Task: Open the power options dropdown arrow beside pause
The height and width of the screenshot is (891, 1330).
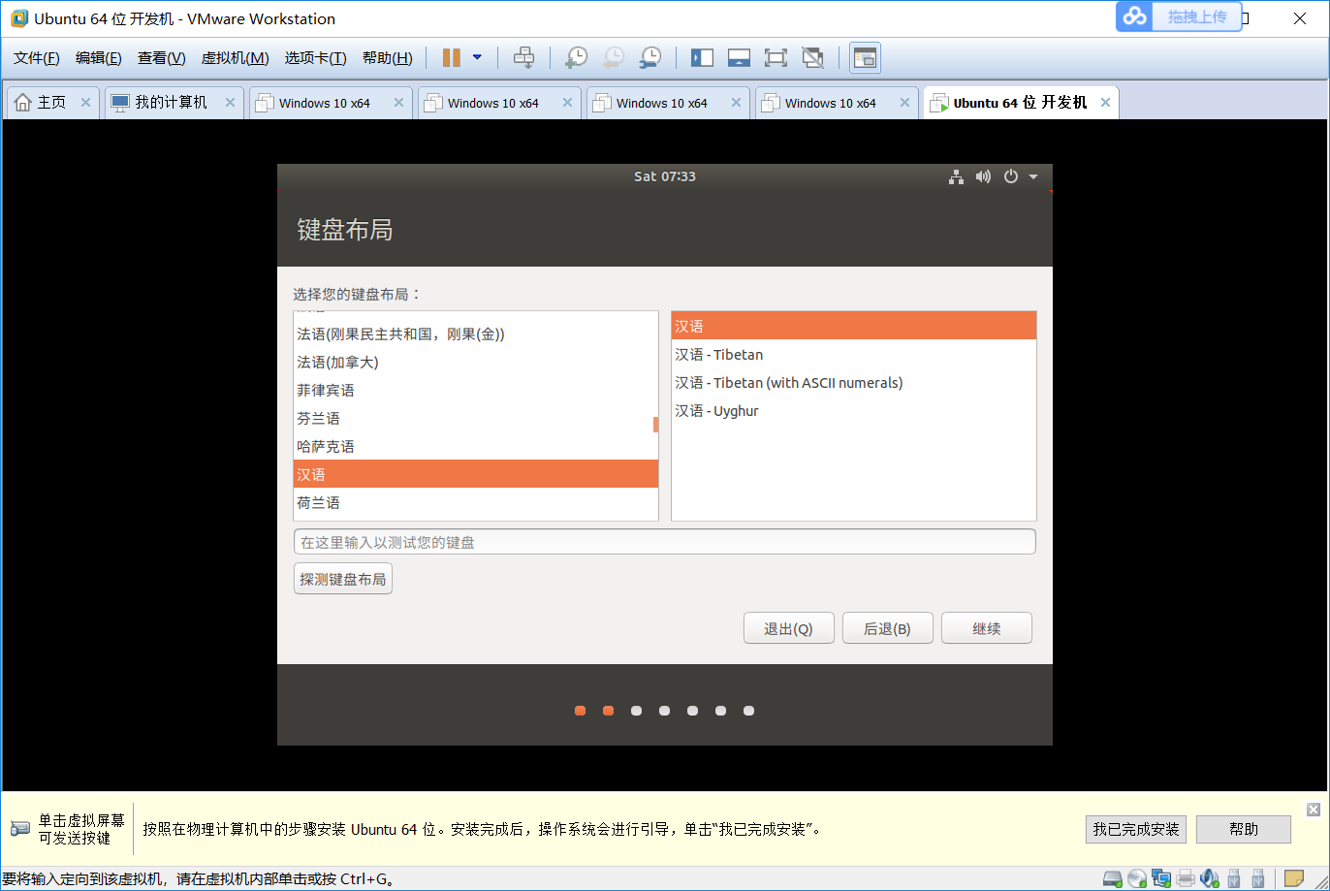Action: [x=477, y=58]
